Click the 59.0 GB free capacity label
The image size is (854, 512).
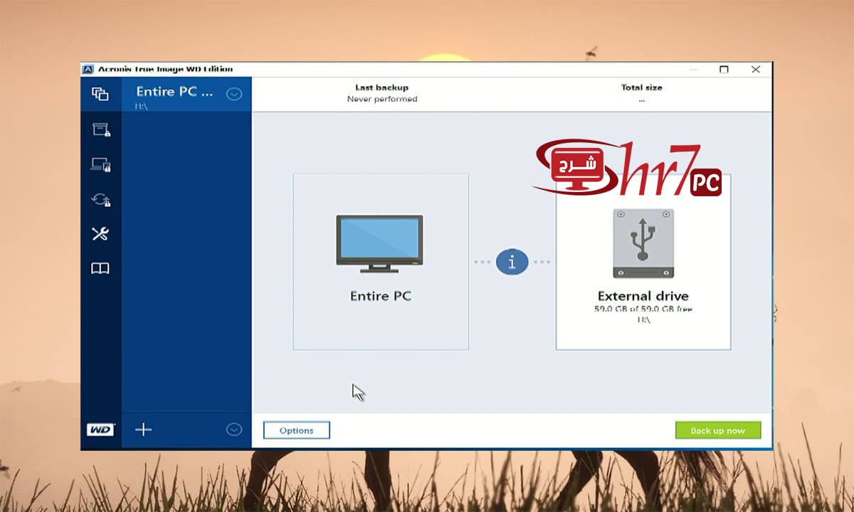pyautogui.click(x=643, y=309)
